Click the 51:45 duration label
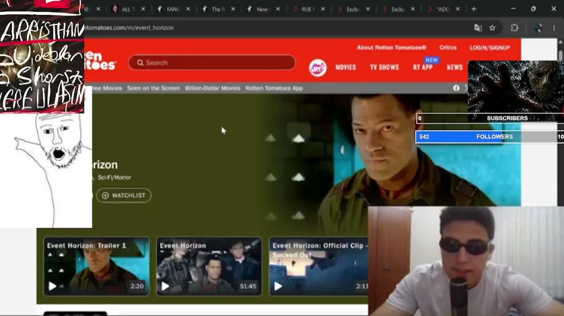Screen dimensions: 564x316 [x=248, y=286]
